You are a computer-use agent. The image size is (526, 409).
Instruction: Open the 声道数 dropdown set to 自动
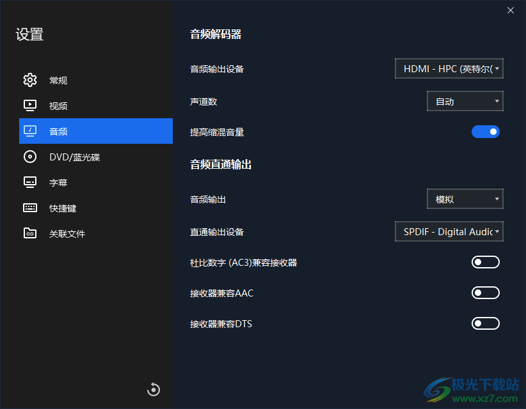coord(465,101)
